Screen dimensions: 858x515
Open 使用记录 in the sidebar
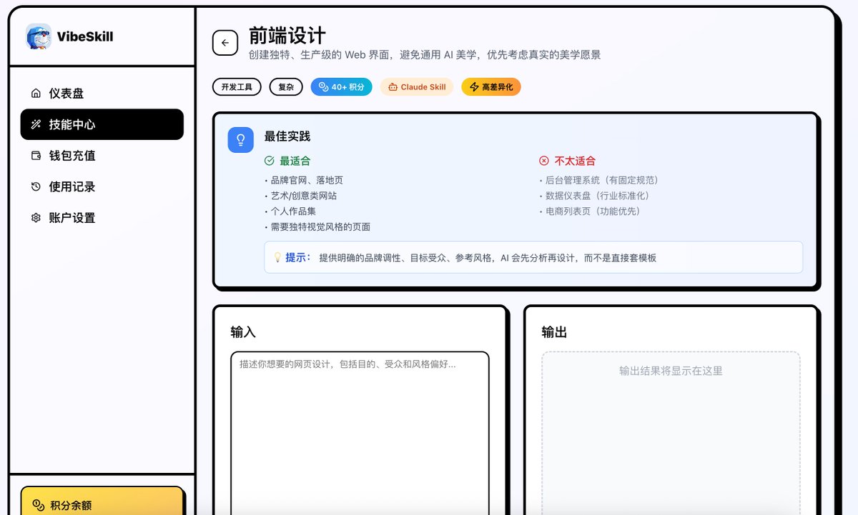point(102,186)
